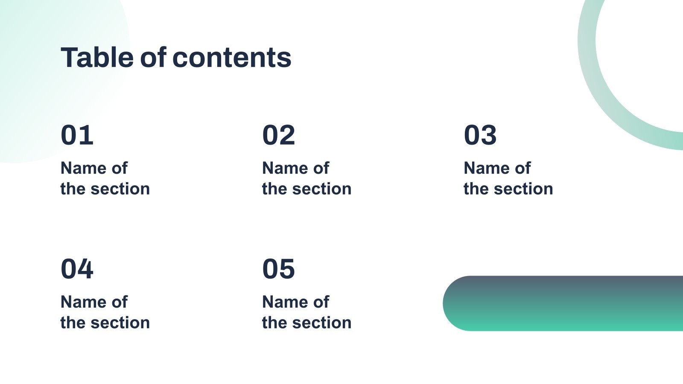Screen dimensions: 683x384
Task: Click the word "Table" in the title
Action: pos(97,57)
